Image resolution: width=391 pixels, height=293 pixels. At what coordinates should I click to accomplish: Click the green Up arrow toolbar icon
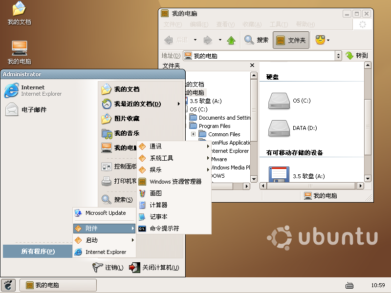coord(231,40)
